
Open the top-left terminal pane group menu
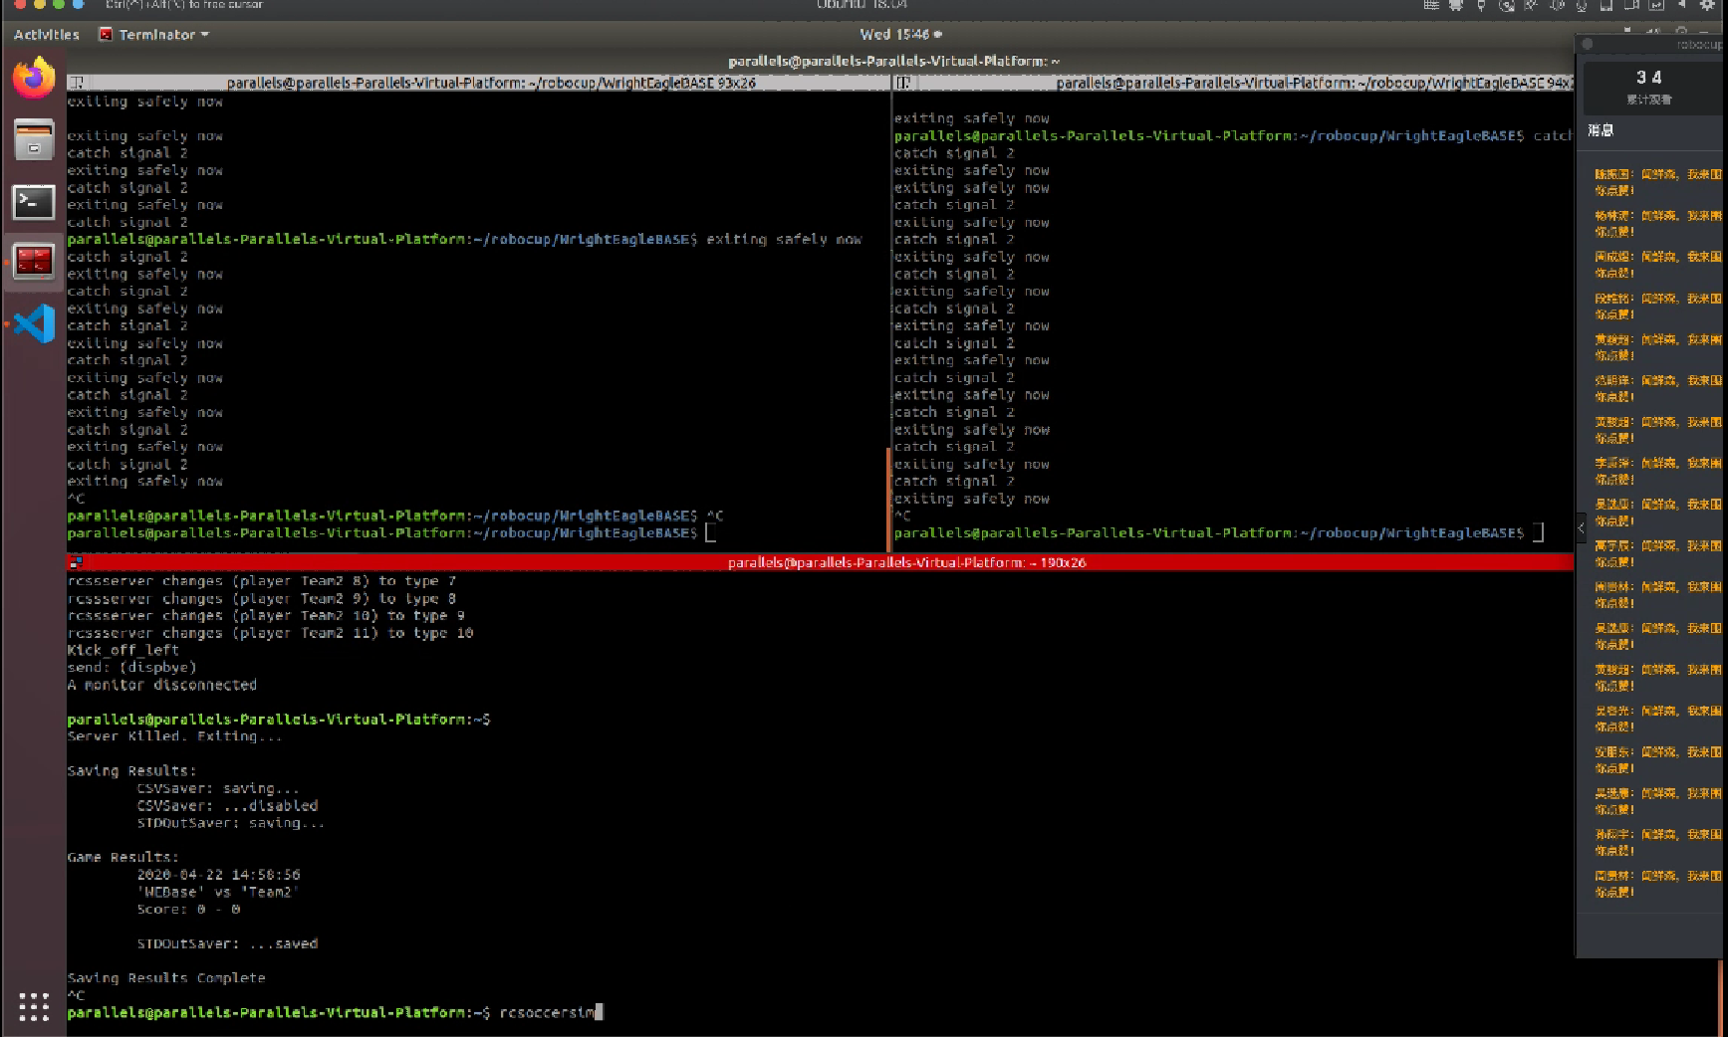(77, 83)
